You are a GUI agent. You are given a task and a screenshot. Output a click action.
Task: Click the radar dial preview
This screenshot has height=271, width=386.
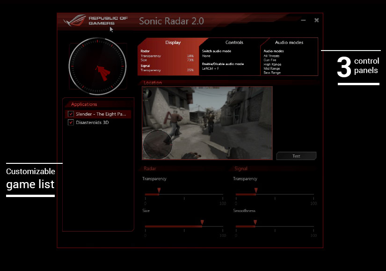pos(97,67)
